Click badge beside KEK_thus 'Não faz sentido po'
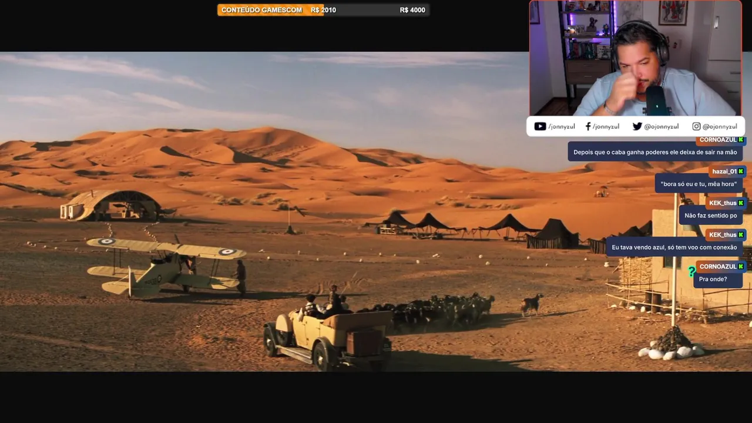The image size is (752, 423). [x=741, y=203]
